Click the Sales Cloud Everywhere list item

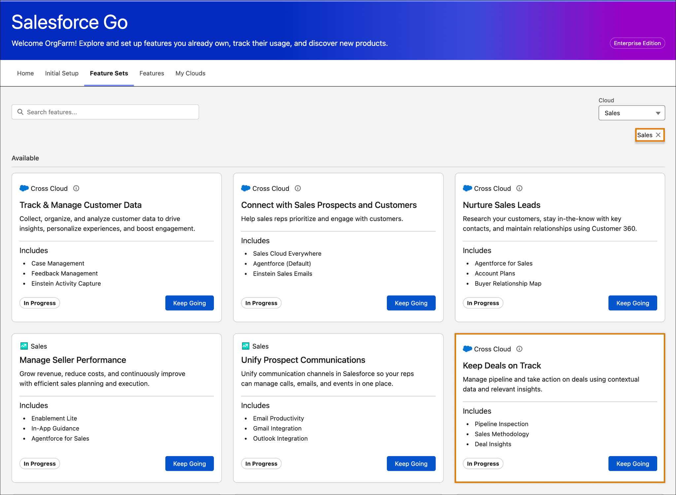click(287, 253)
